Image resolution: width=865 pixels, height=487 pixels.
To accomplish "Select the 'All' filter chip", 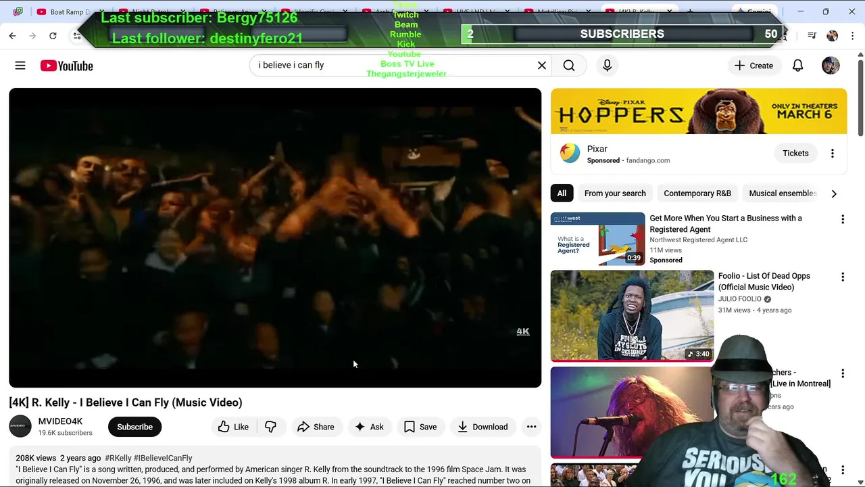I will [x=562, y=193].
